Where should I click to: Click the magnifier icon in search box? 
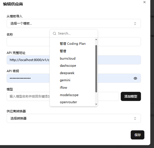pos(54,33)
